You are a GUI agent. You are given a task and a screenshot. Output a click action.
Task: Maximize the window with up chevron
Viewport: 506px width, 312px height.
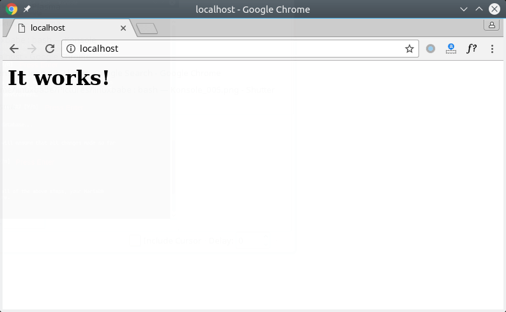479,10
